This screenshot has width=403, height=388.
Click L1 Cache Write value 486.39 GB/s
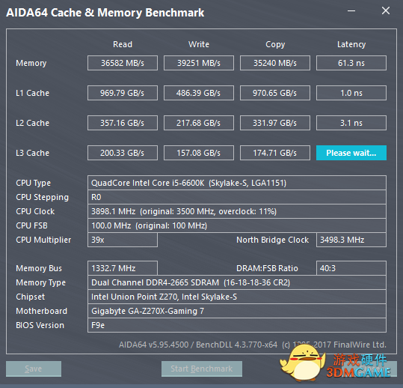[199, 93]
